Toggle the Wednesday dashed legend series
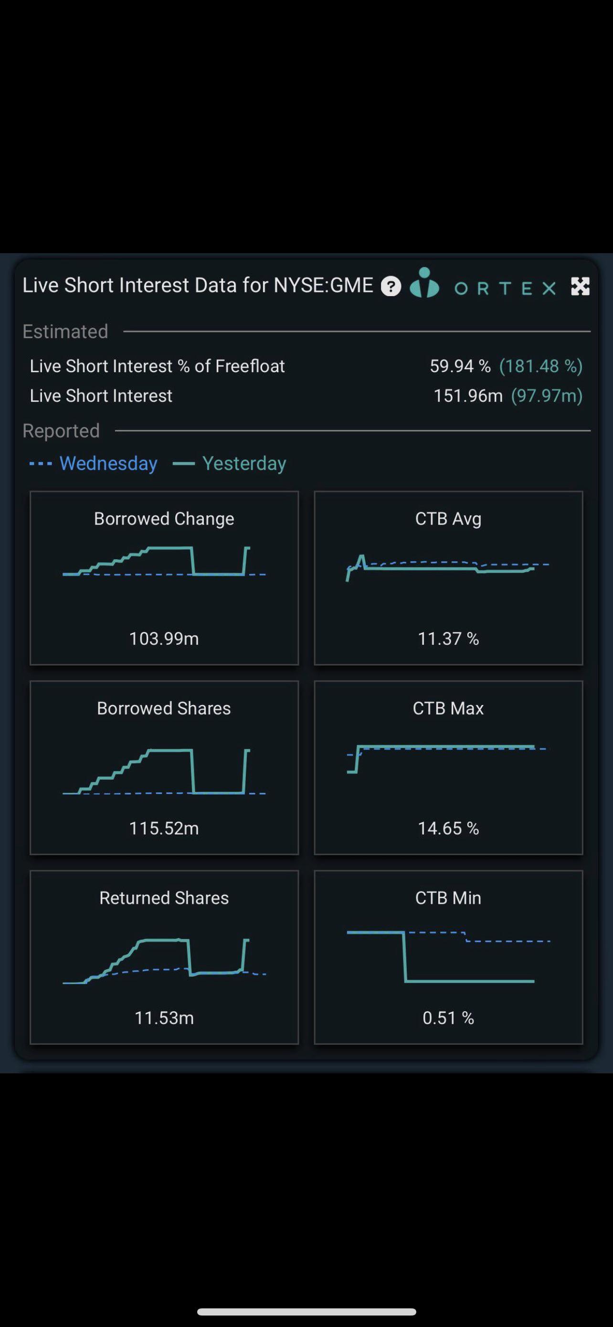The image size is (613, 1327). pos(94,464)
